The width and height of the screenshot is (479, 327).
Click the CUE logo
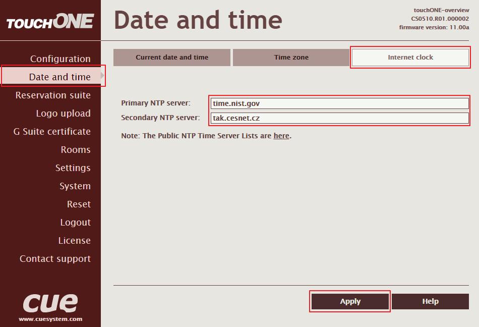pos(50,303)
